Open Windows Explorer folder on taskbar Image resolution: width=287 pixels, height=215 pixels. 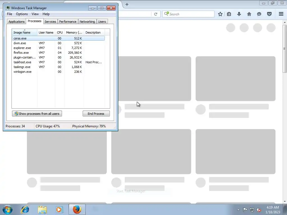tap(42, 209)
